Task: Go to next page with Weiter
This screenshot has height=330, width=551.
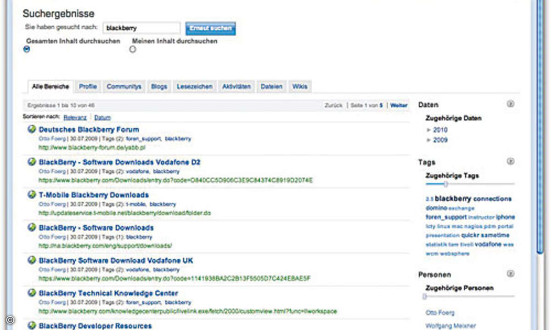Action: pos(399,105)
